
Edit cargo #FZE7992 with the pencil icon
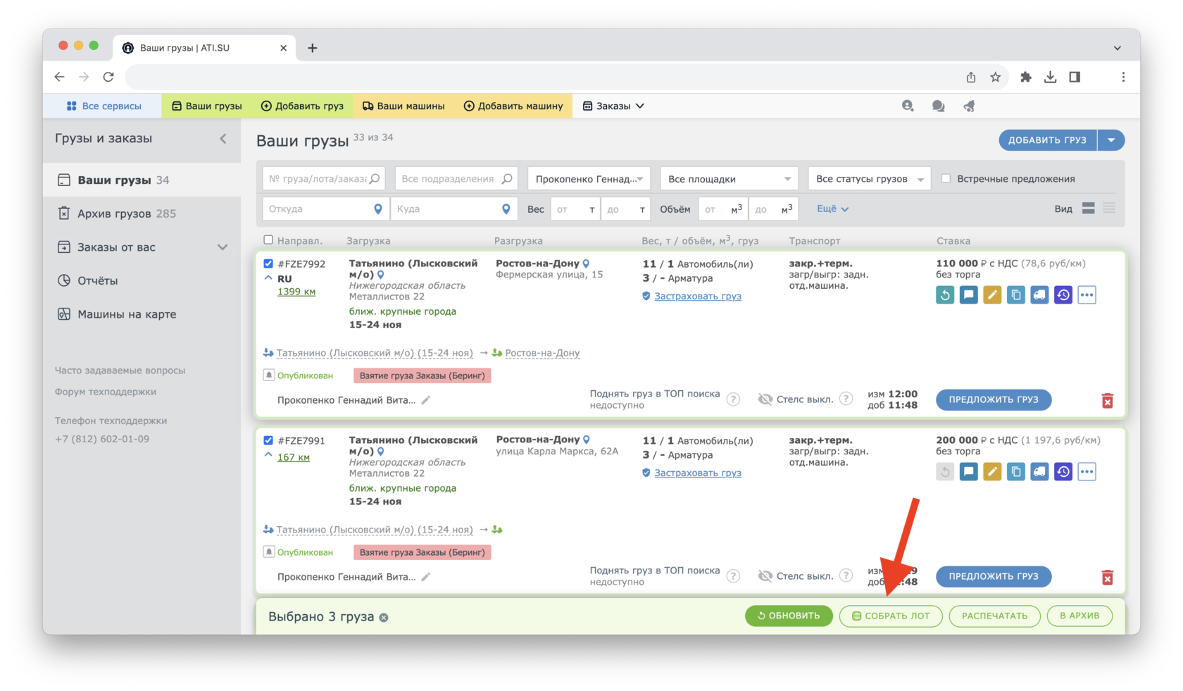point(992,295)
